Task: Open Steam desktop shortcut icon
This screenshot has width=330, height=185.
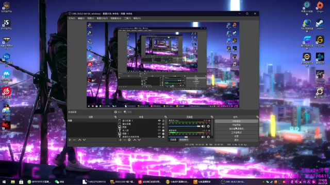Action: click(320, 24)
